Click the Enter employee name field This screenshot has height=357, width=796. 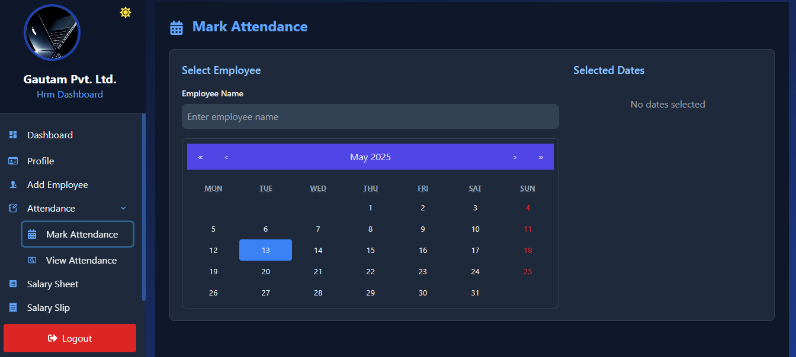[x=370, y=117]
